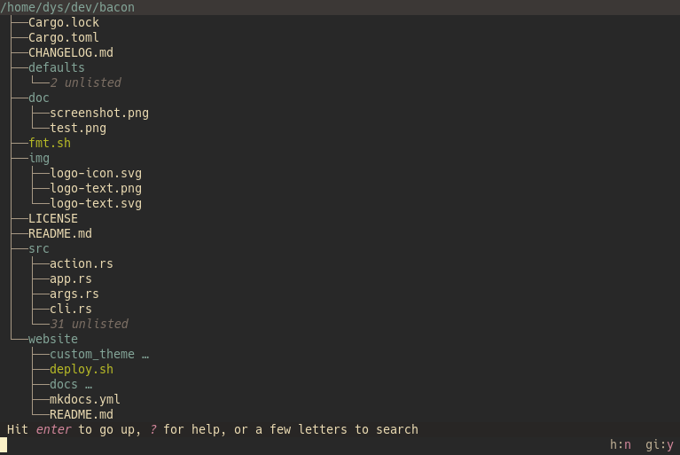Open the src directory
The width and height of the screenshot is (680, 455).
pos(39,249)
